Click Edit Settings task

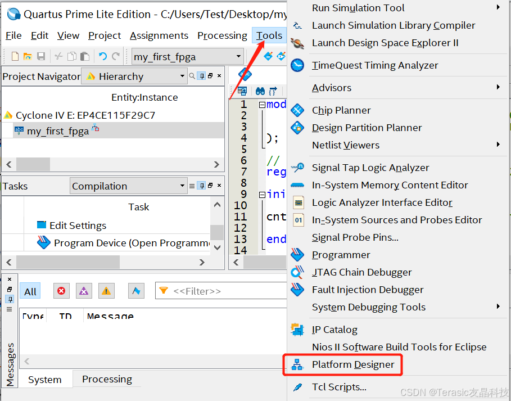(78, 226)
